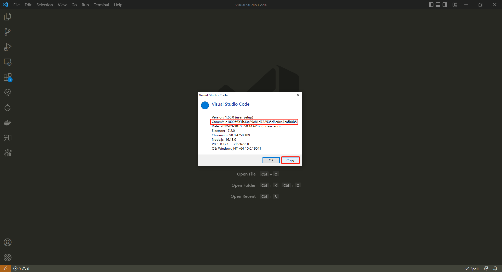Click OK to dismiss the About dialog
502x272 pixels.
click(271, 160)
